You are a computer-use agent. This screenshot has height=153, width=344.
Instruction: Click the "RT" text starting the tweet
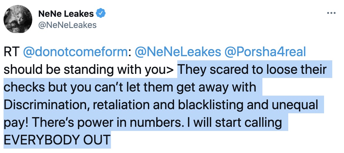(x=11, y=52)
